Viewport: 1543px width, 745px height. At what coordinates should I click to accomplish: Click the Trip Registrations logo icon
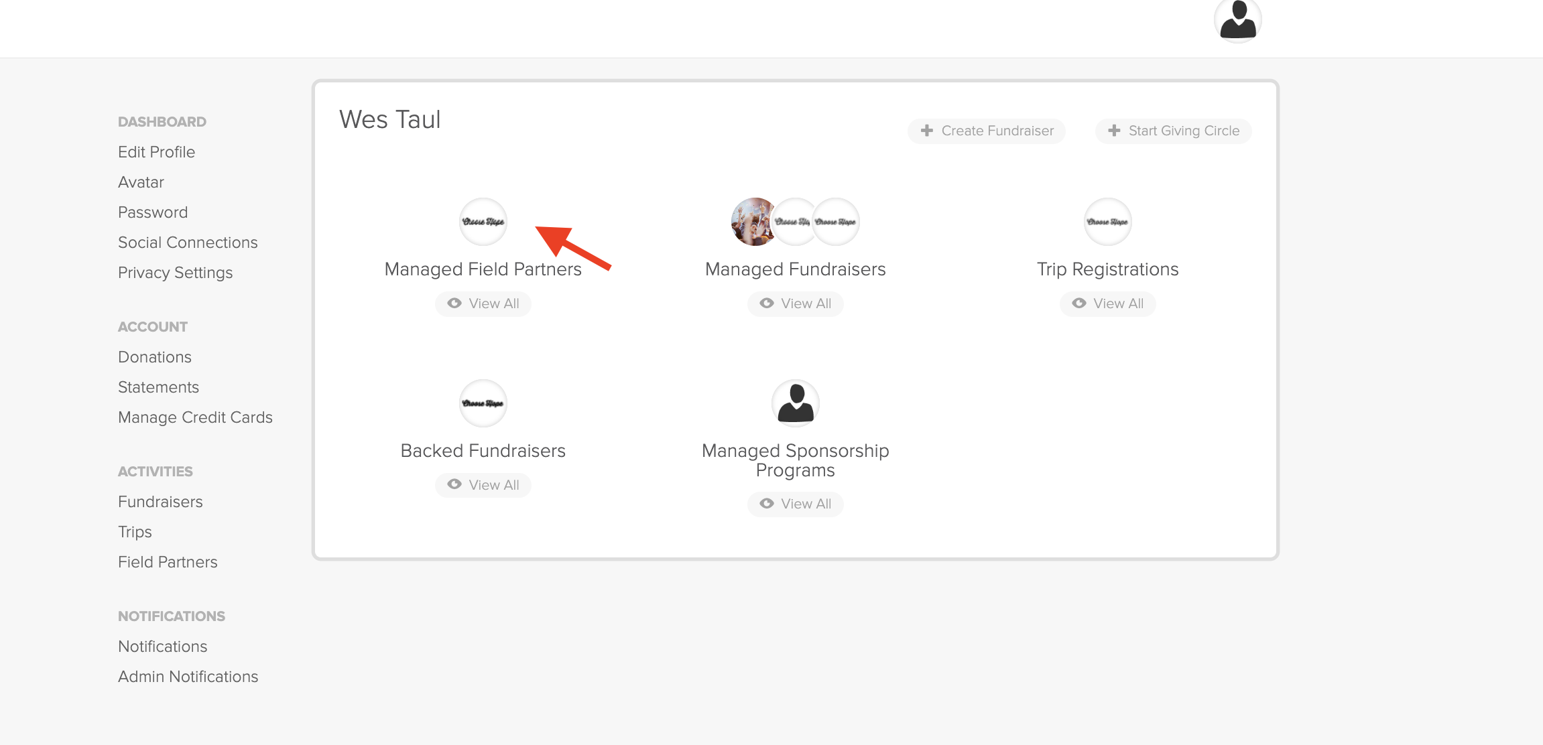click(1107, 222)
